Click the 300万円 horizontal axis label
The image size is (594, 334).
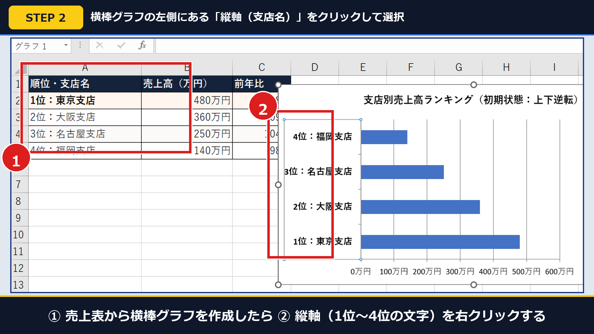(460, 272)
